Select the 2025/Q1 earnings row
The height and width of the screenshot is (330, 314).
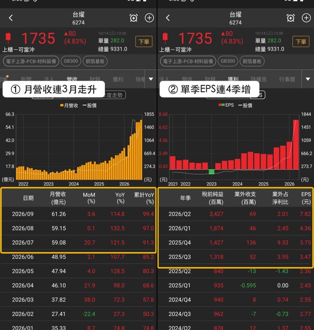point(235,286)
